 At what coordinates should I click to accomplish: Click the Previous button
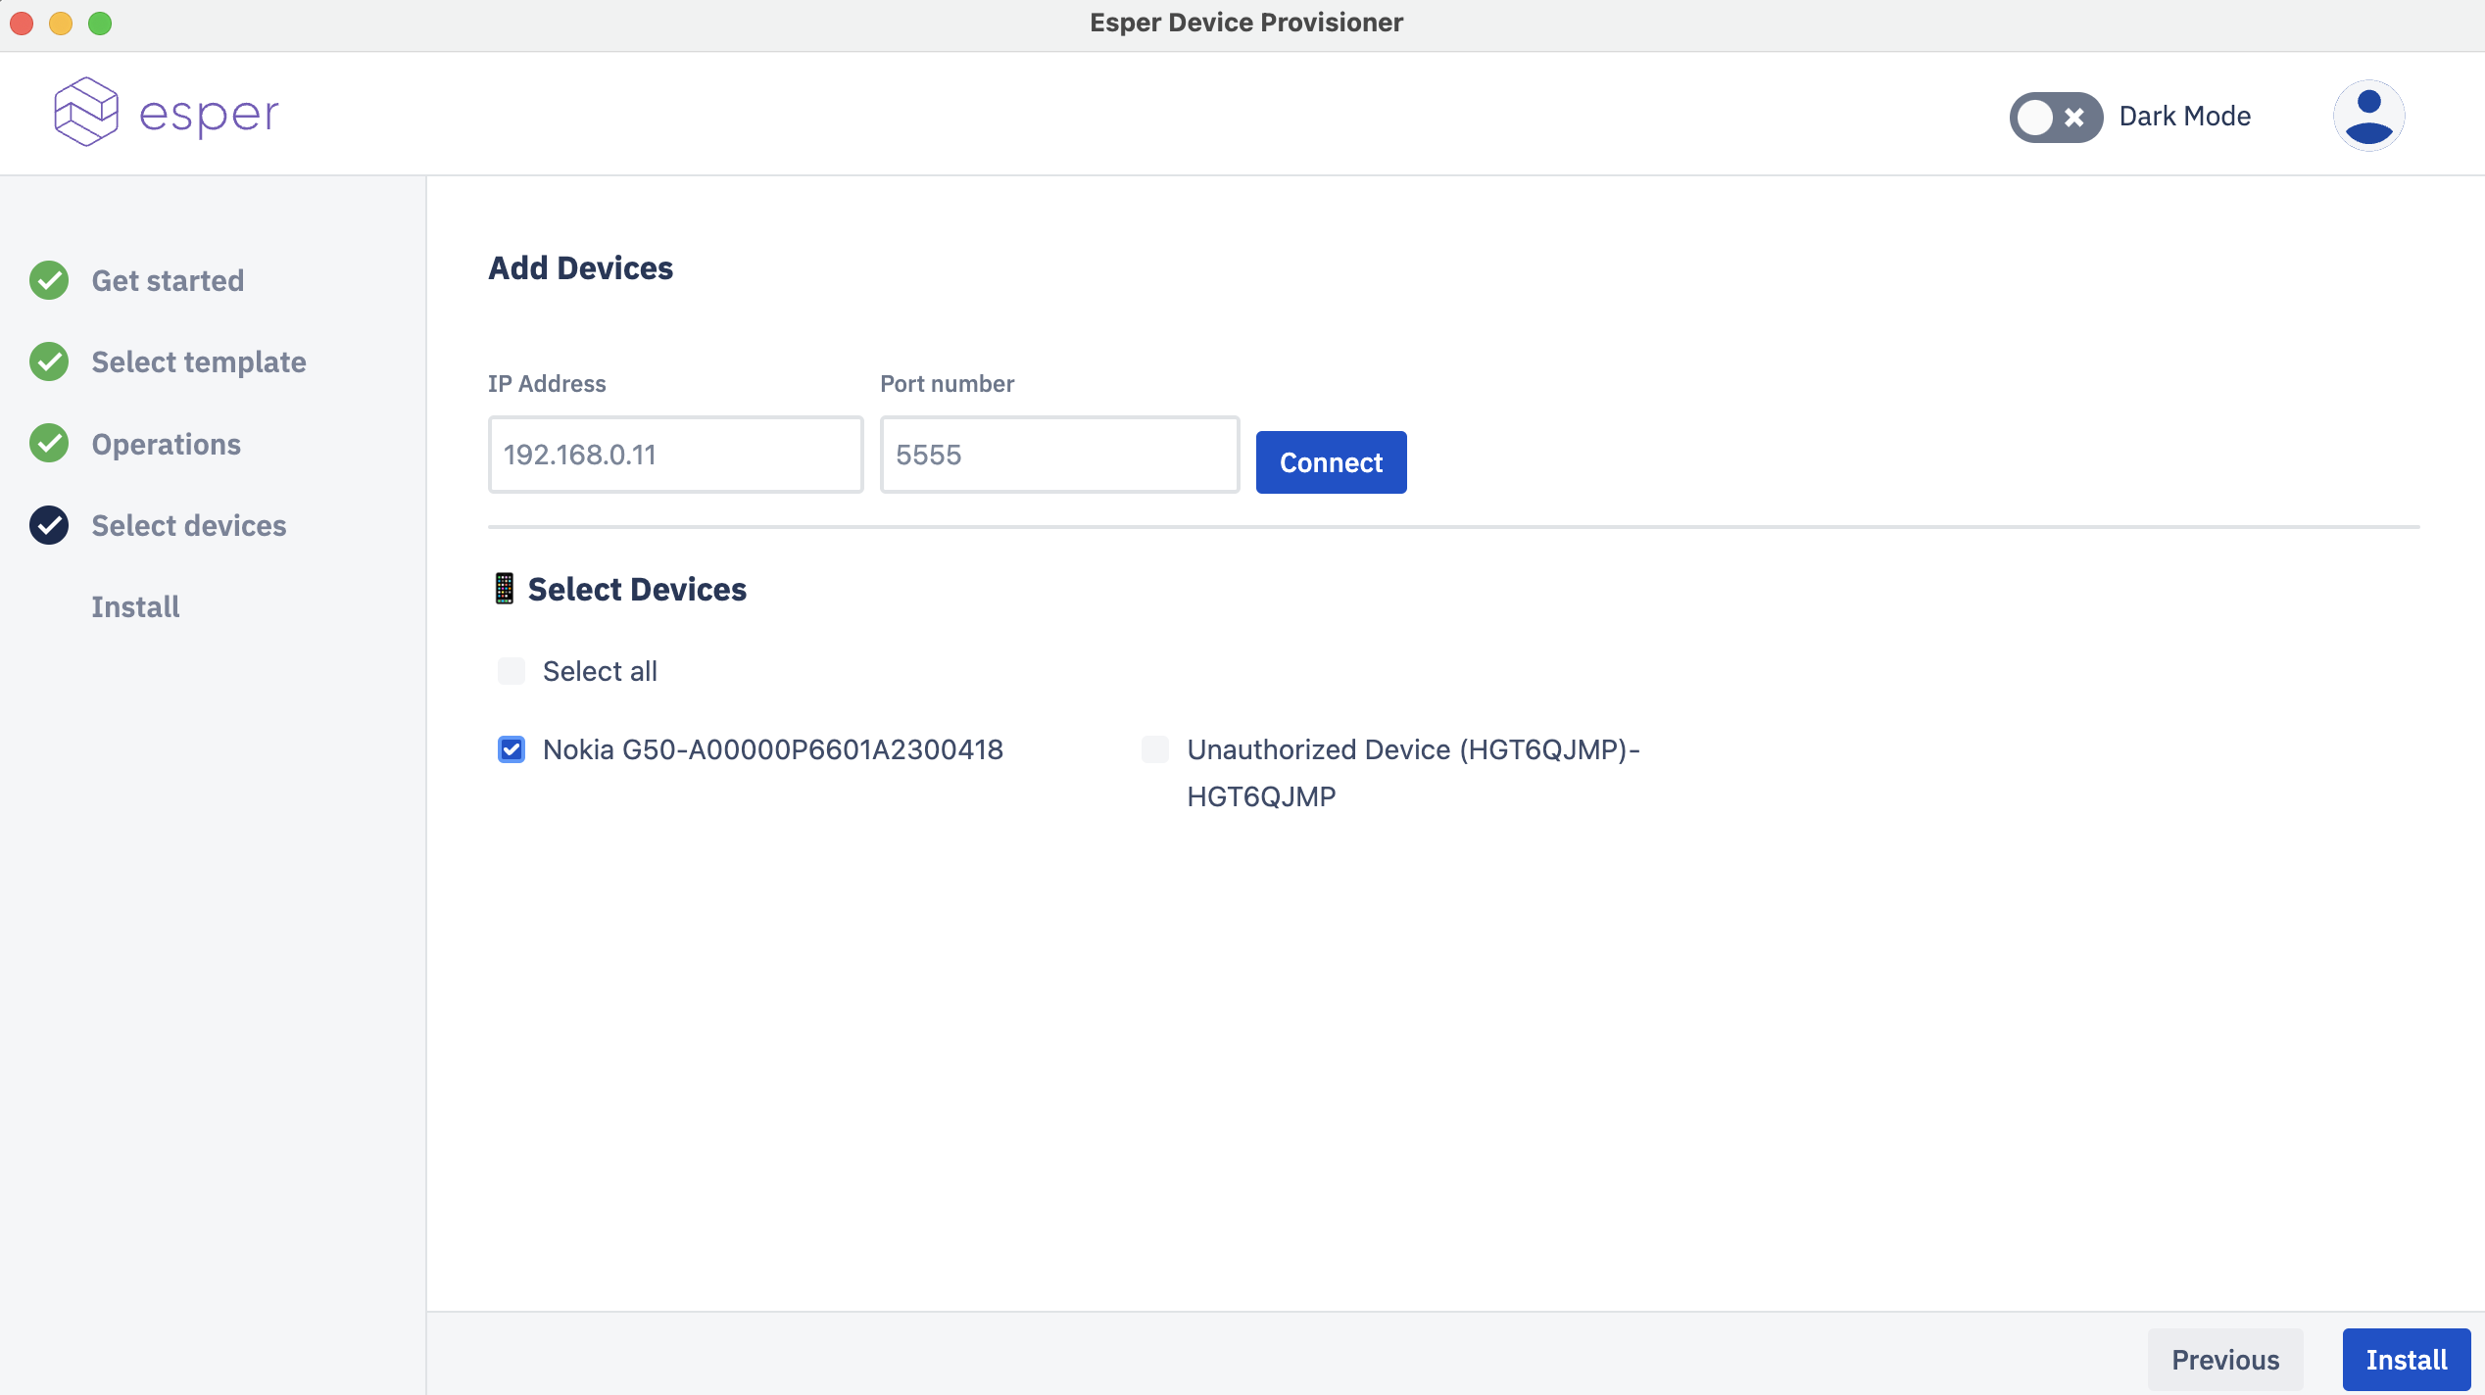(2225, 1360)
